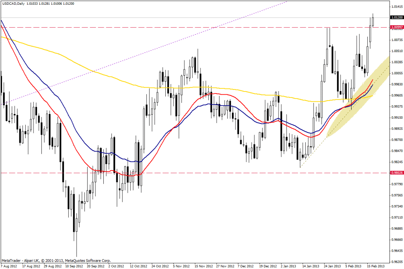Click the 1.01415 price axis label

[x=397, y=7]
